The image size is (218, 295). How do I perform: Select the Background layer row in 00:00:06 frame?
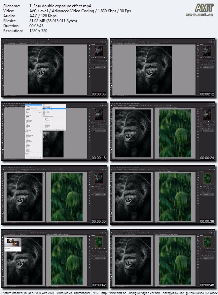[x=99, y=67]
